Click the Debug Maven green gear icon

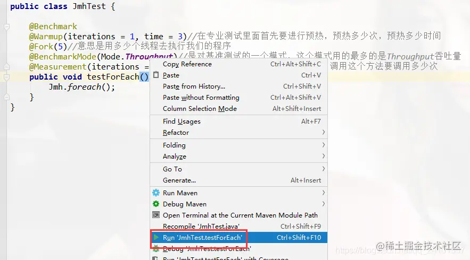coord(156,204)
